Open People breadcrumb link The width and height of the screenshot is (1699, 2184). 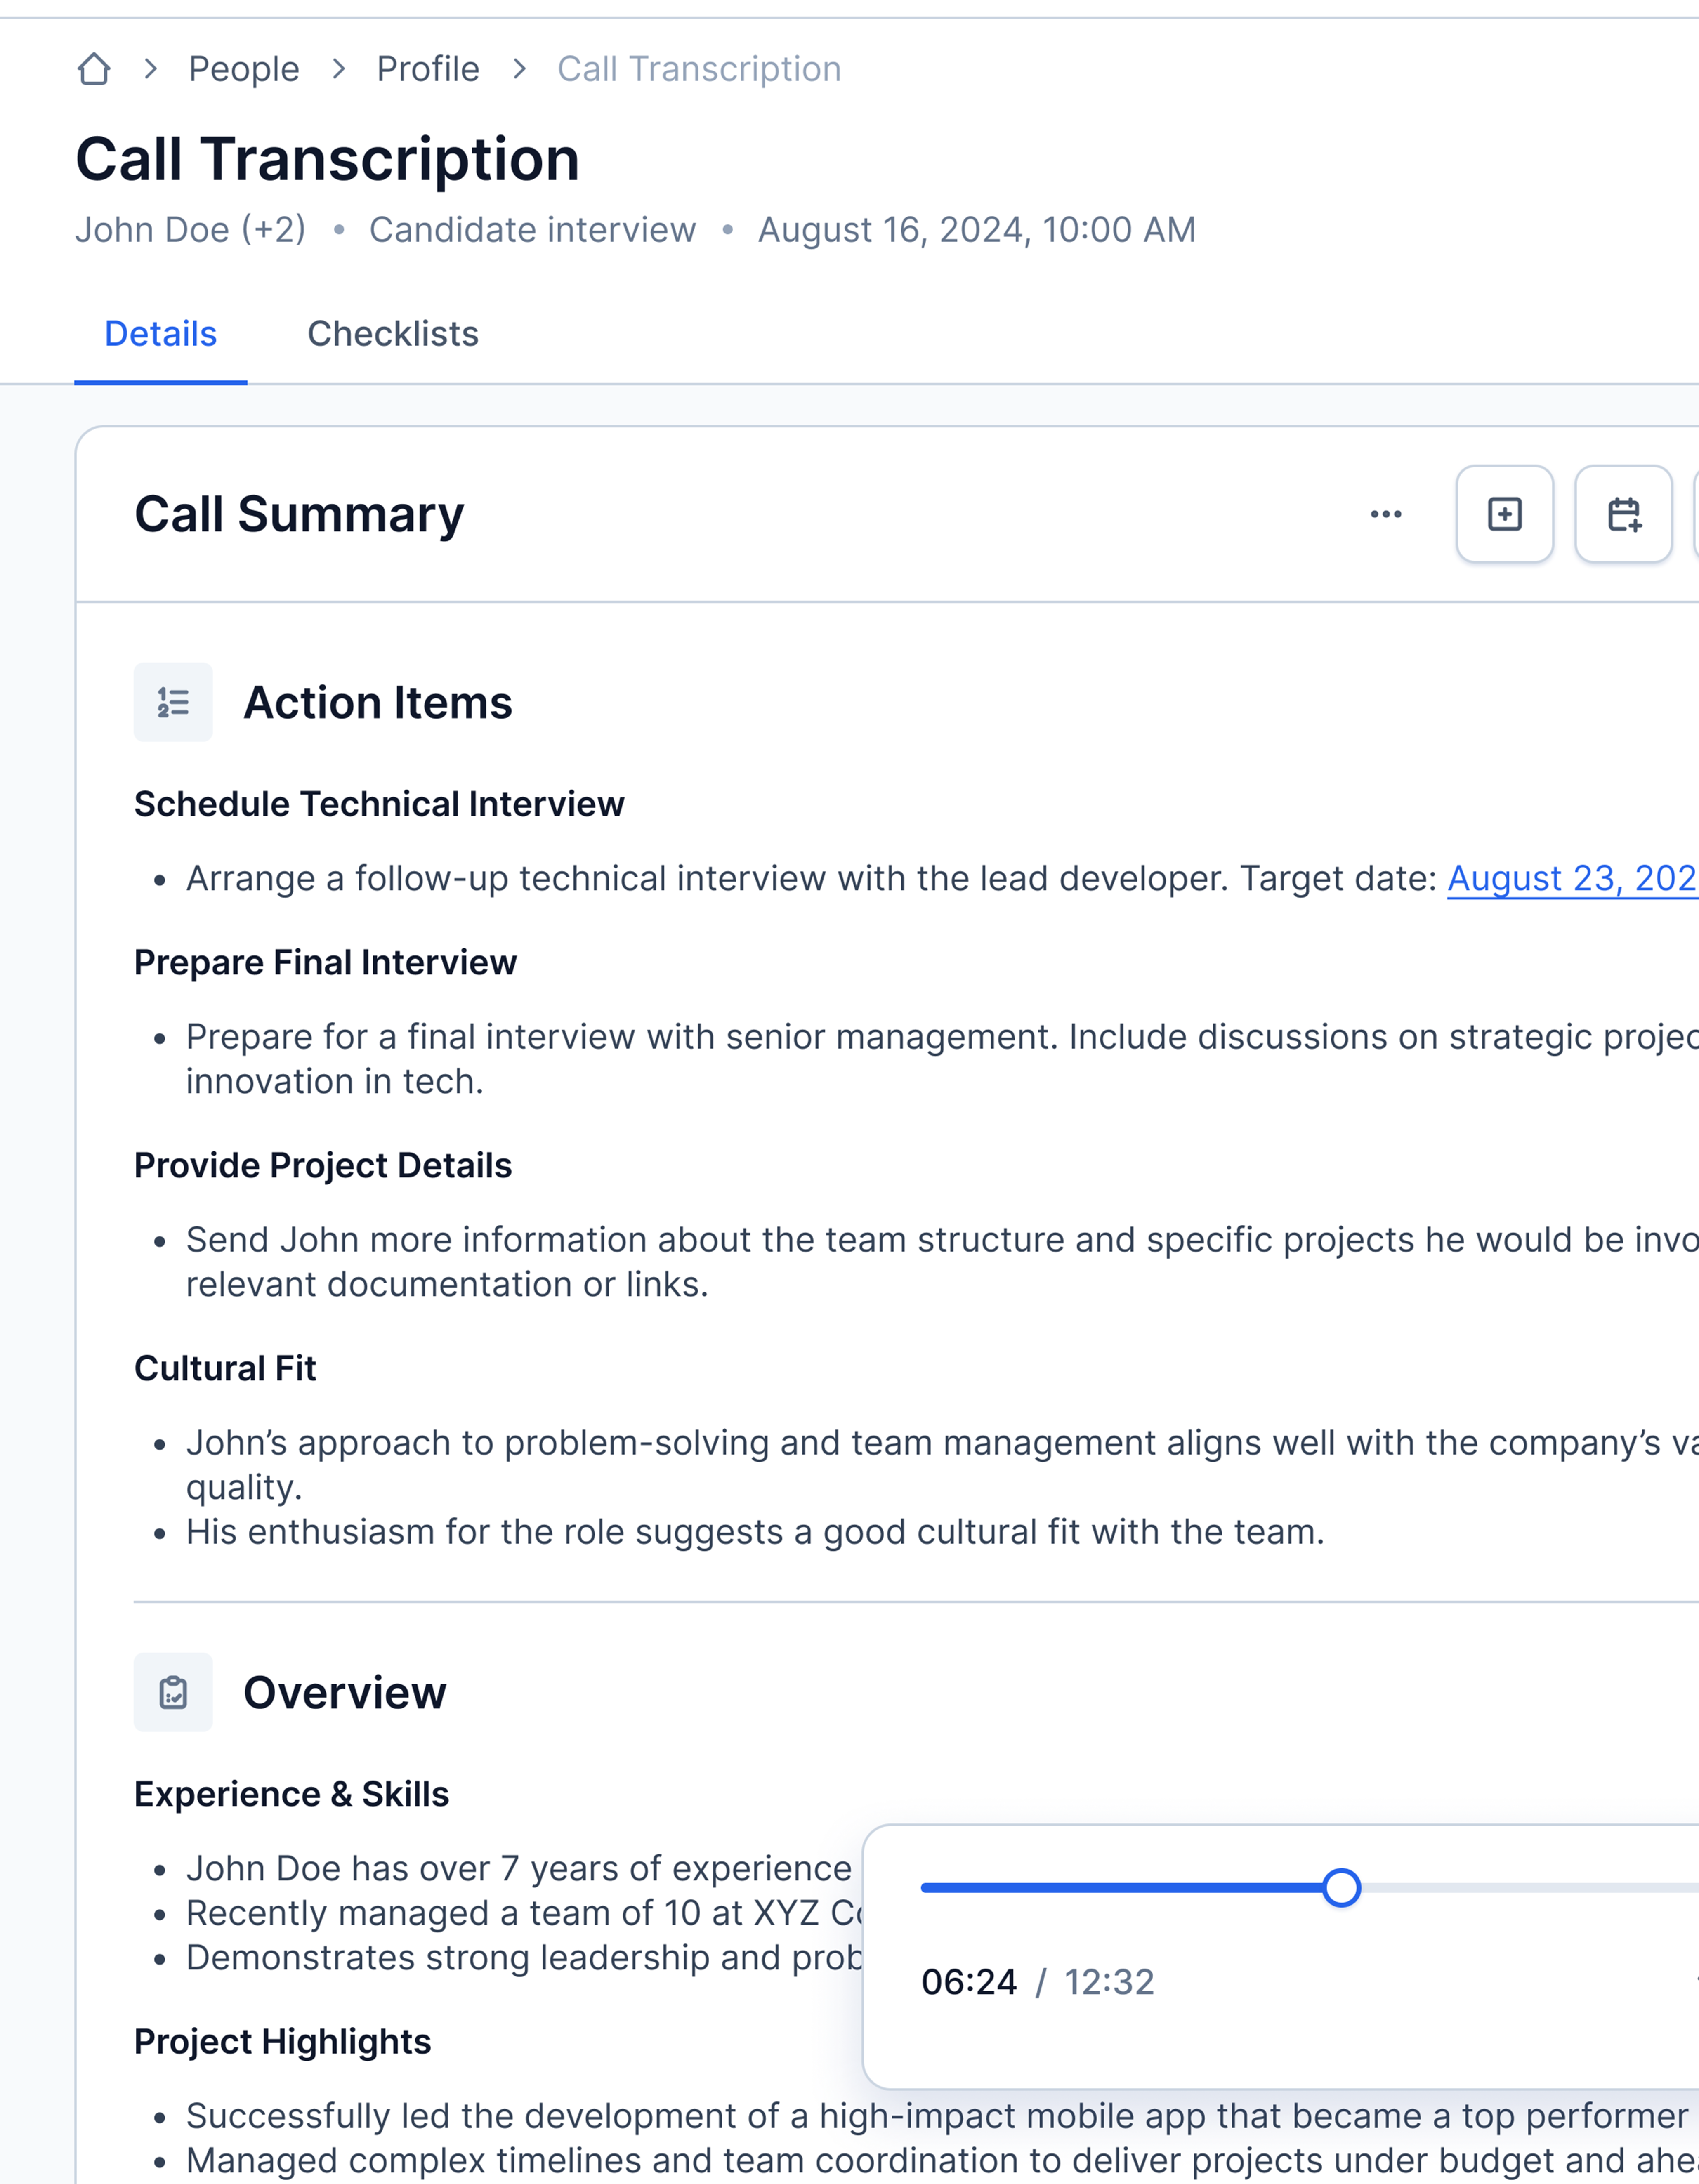coord(244,69)
